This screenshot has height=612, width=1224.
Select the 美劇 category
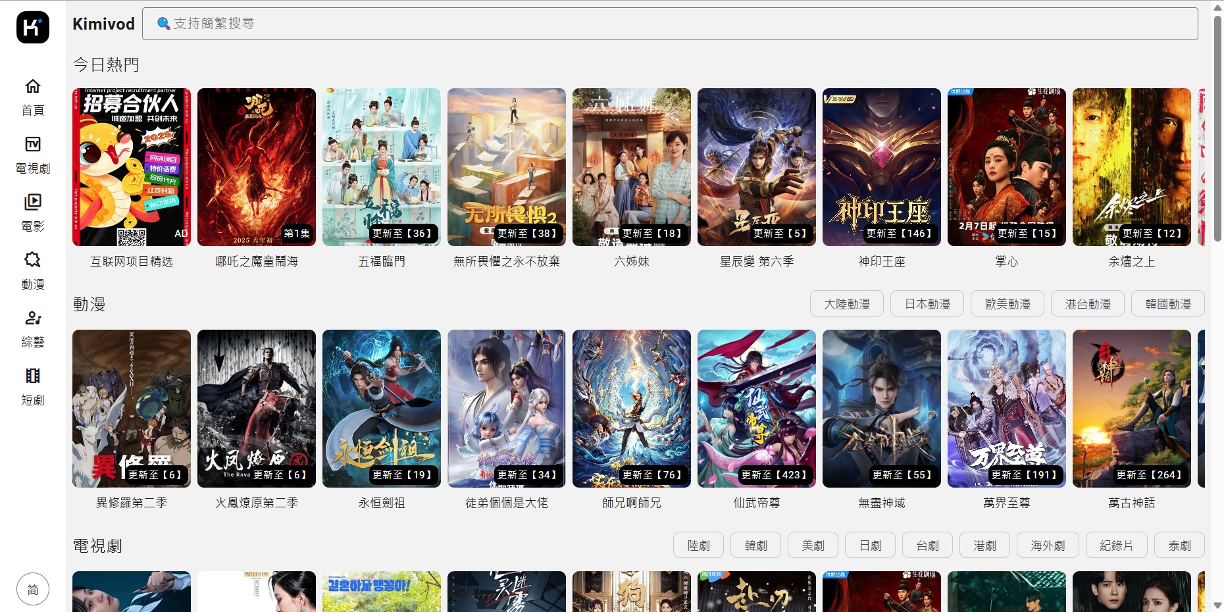[813, 546]
